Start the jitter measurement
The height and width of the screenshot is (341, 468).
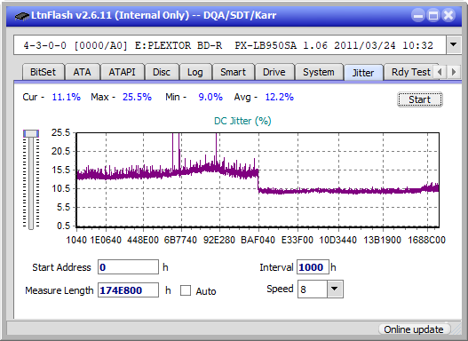pyautogui.click(x=420, y=99)
